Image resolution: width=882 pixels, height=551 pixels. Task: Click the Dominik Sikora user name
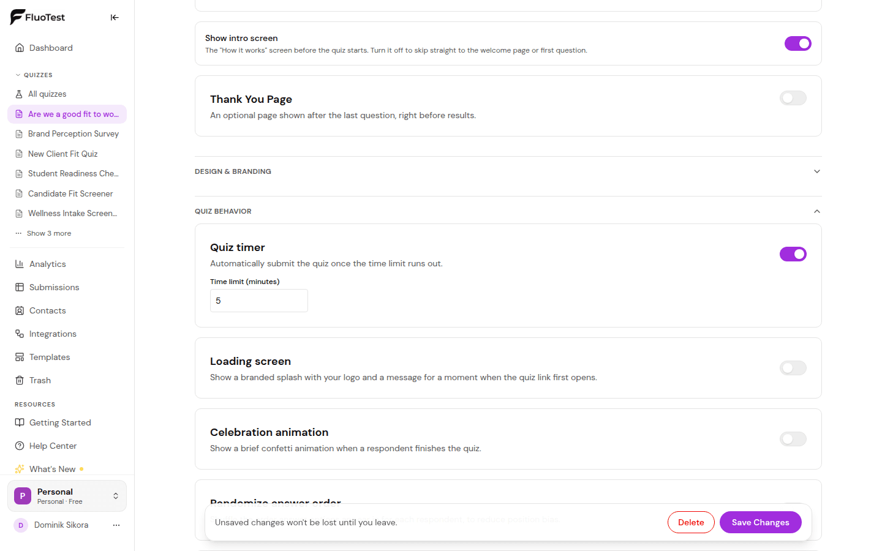[61, 525]
